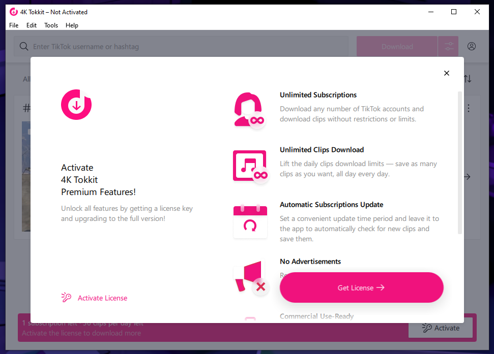The image size is (494, 354).
Task: Click the sort order arrows icon
Action: 468,79
